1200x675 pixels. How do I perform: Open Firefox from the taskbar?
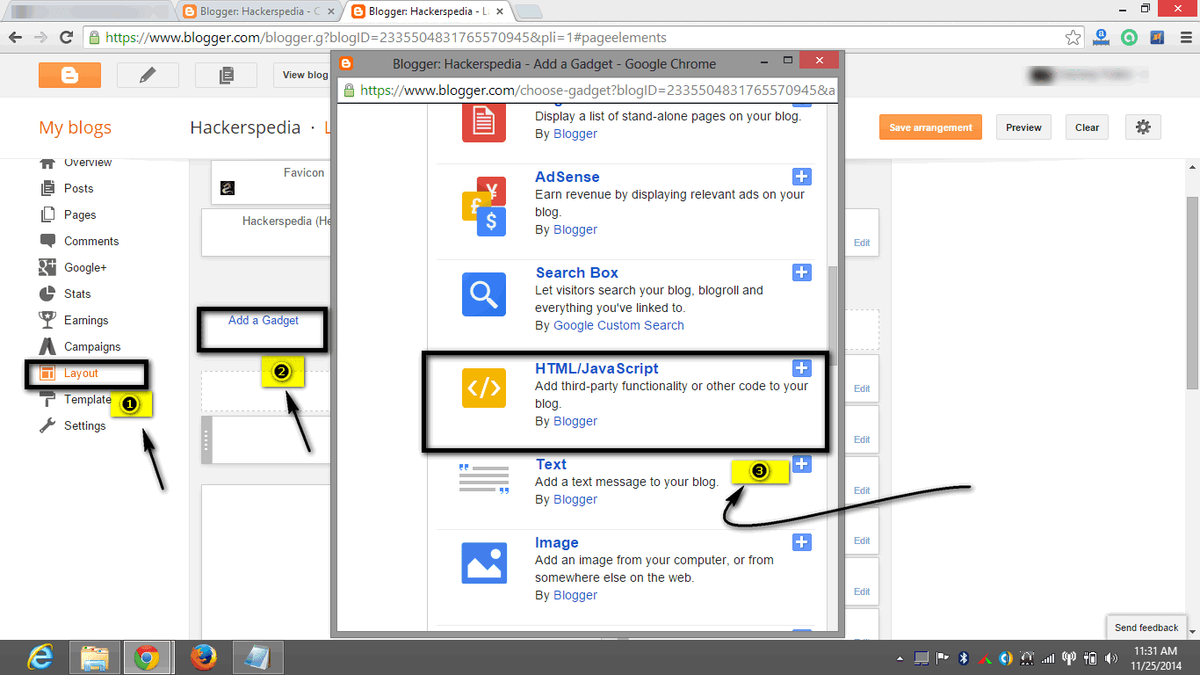[203, 657]
